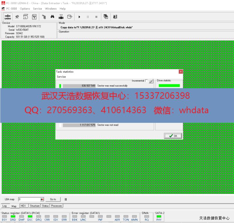Open the Options menu

click(25, 9)
